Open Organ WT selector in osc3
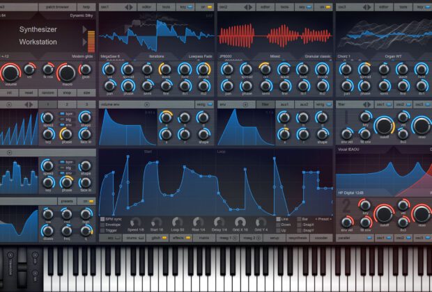 point(392,56)
